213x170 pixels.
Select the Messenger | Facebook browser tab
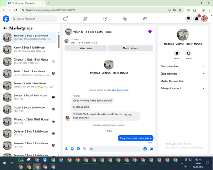point(26,3)
